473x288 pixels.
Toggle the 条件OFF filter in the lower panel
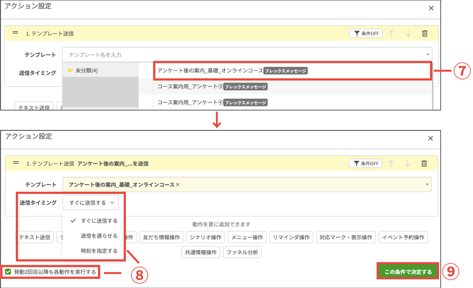coord(365,163)
